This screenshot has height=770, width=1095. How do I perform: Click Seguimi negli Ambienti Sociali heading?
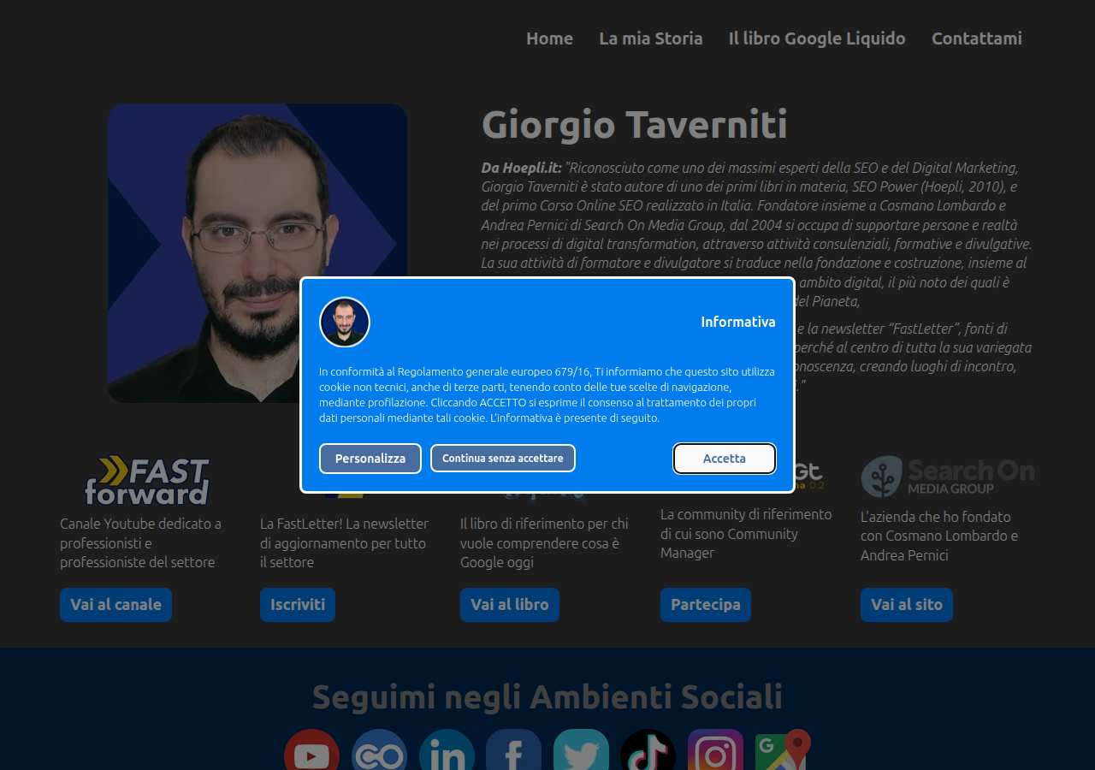pyautogui.click(x=547, y=696)
